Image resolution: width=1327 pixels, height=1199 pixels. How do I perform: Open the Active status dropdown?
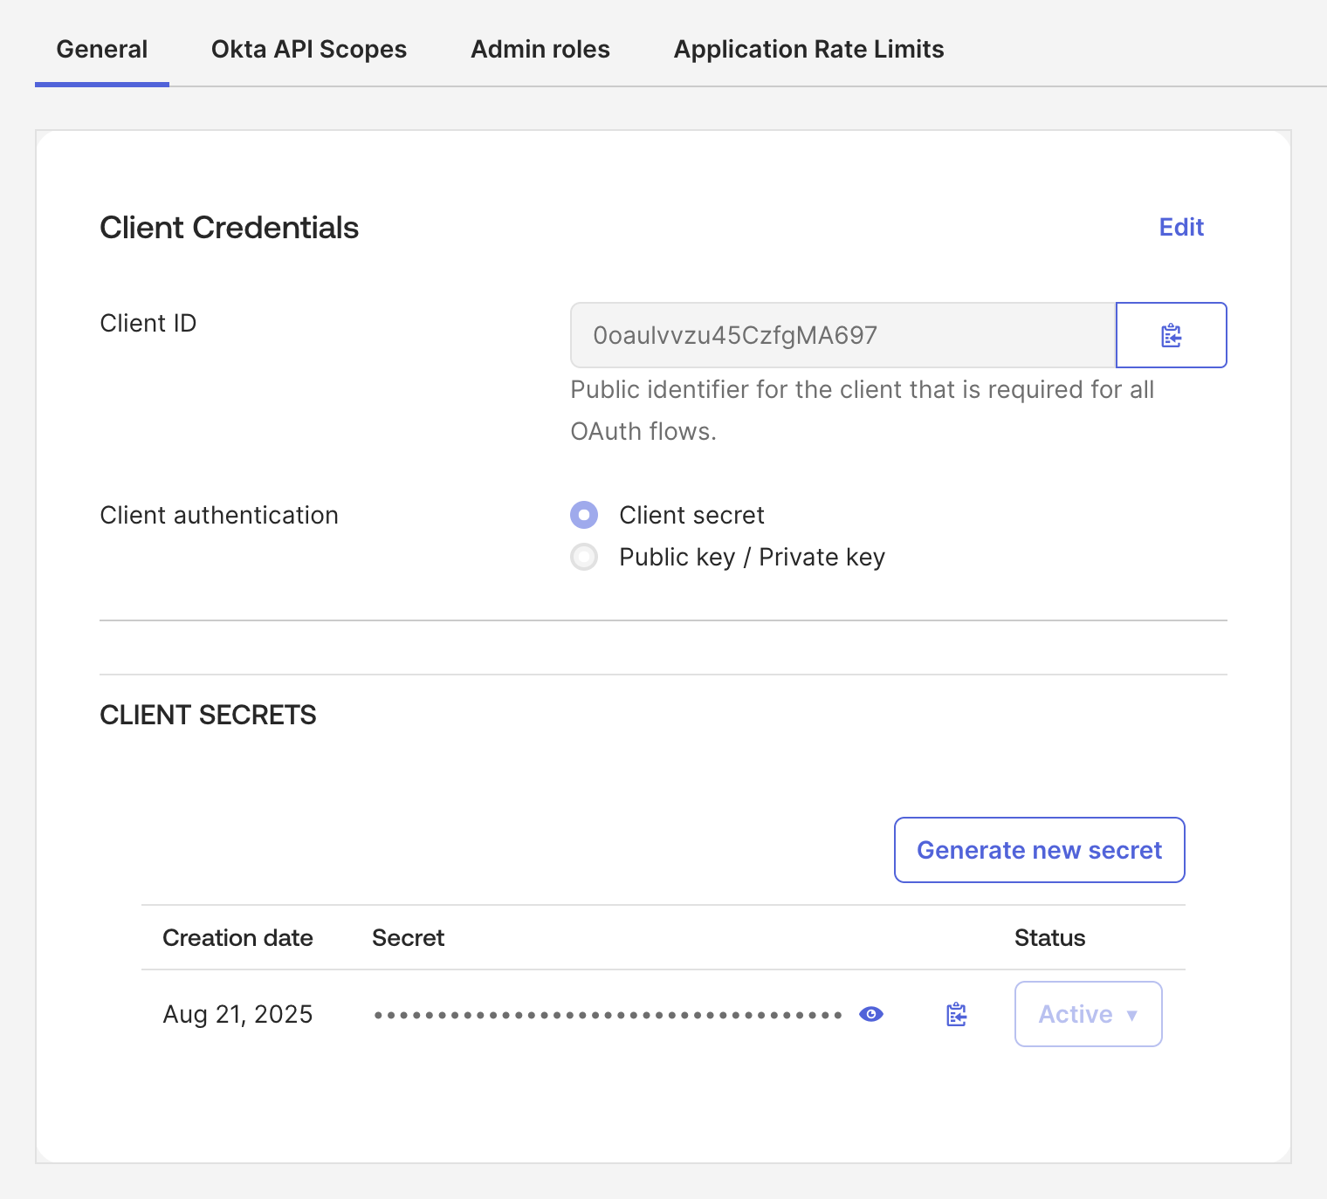click(x=1088, y=1014)
